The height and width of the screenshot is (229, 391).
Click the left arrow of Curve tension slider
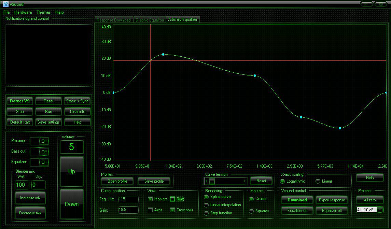[206, 181]
